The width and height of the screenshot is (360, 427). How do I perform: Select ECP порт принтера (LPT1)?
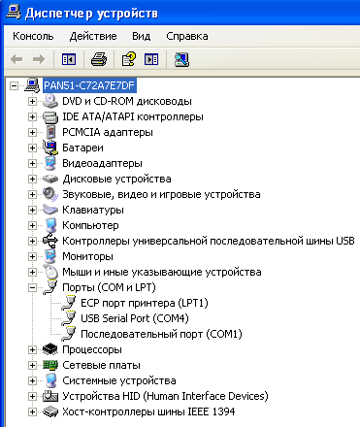pyautogui.click(x=145, y=303)
